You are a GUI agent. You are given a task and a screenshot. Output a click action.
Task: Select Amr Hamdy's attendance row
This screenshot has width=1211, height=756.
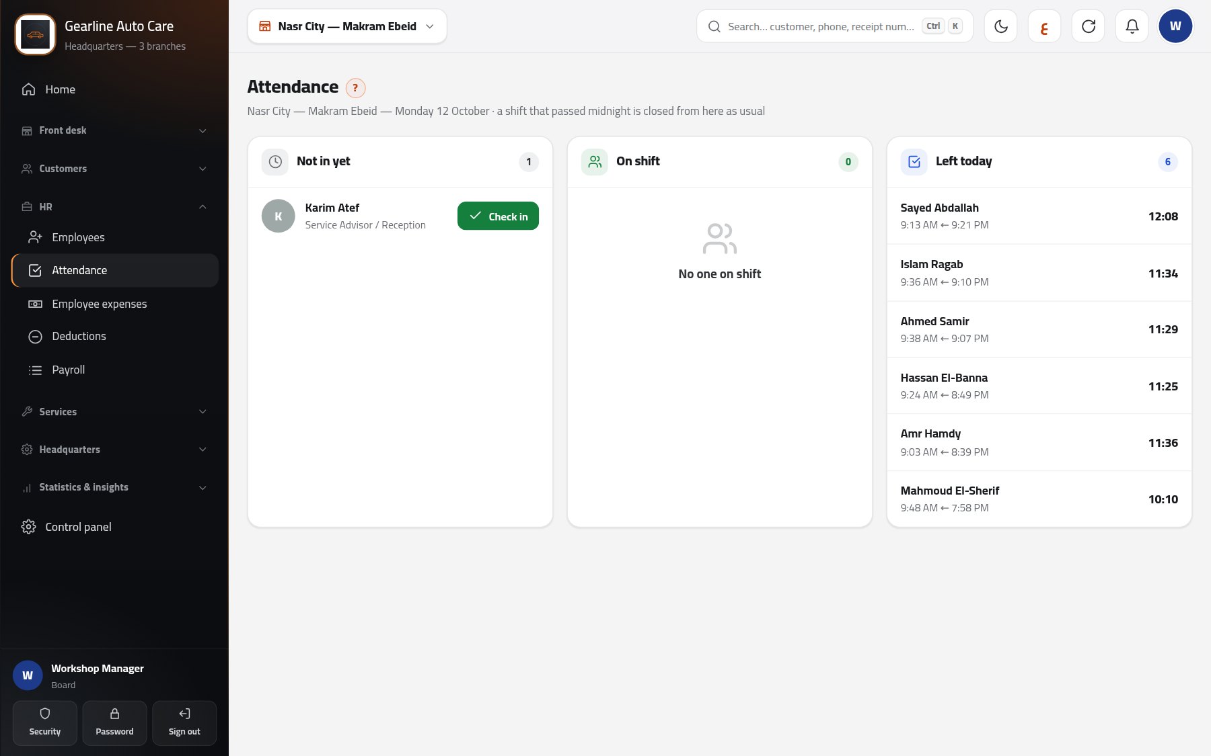[1039, 442]
